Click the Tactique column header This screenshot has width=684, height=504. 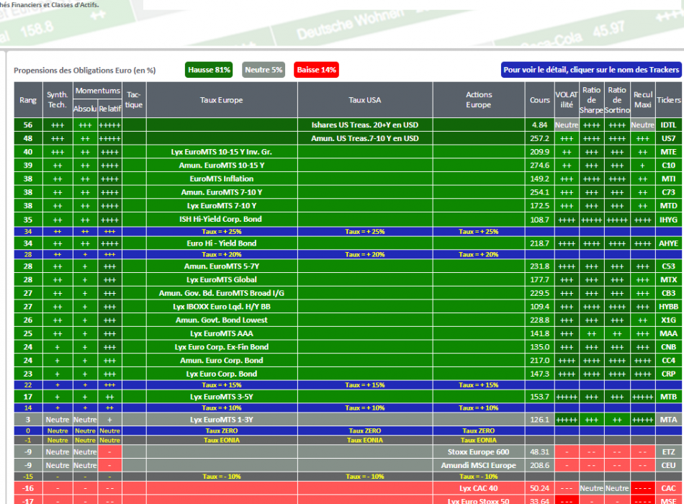134,100
